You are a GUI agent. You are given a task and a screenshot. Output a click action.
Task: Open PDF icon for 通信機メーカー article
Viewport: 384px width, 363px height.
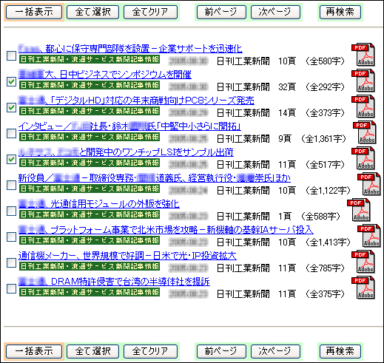tap(363, 262)
